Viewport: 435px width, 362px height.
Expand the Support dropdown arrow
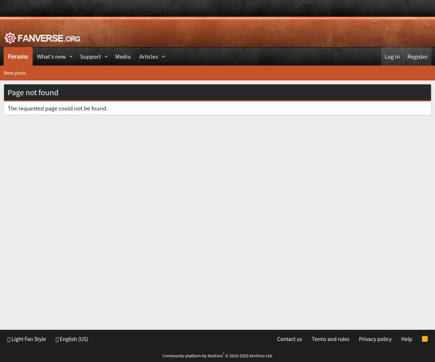click(106, 57)
